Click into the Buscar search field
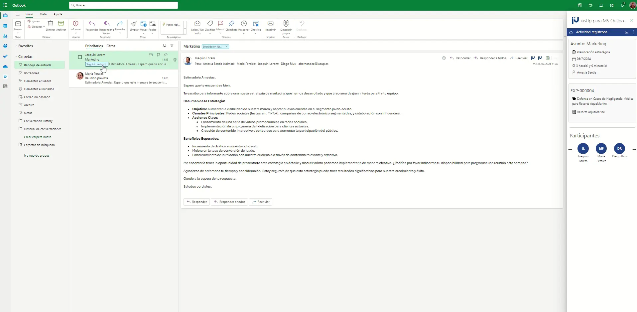 [123, 5]
